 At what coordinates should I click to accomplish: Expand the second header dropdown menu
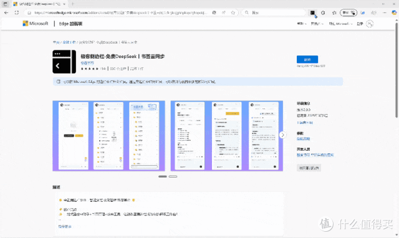click(317, 24)
